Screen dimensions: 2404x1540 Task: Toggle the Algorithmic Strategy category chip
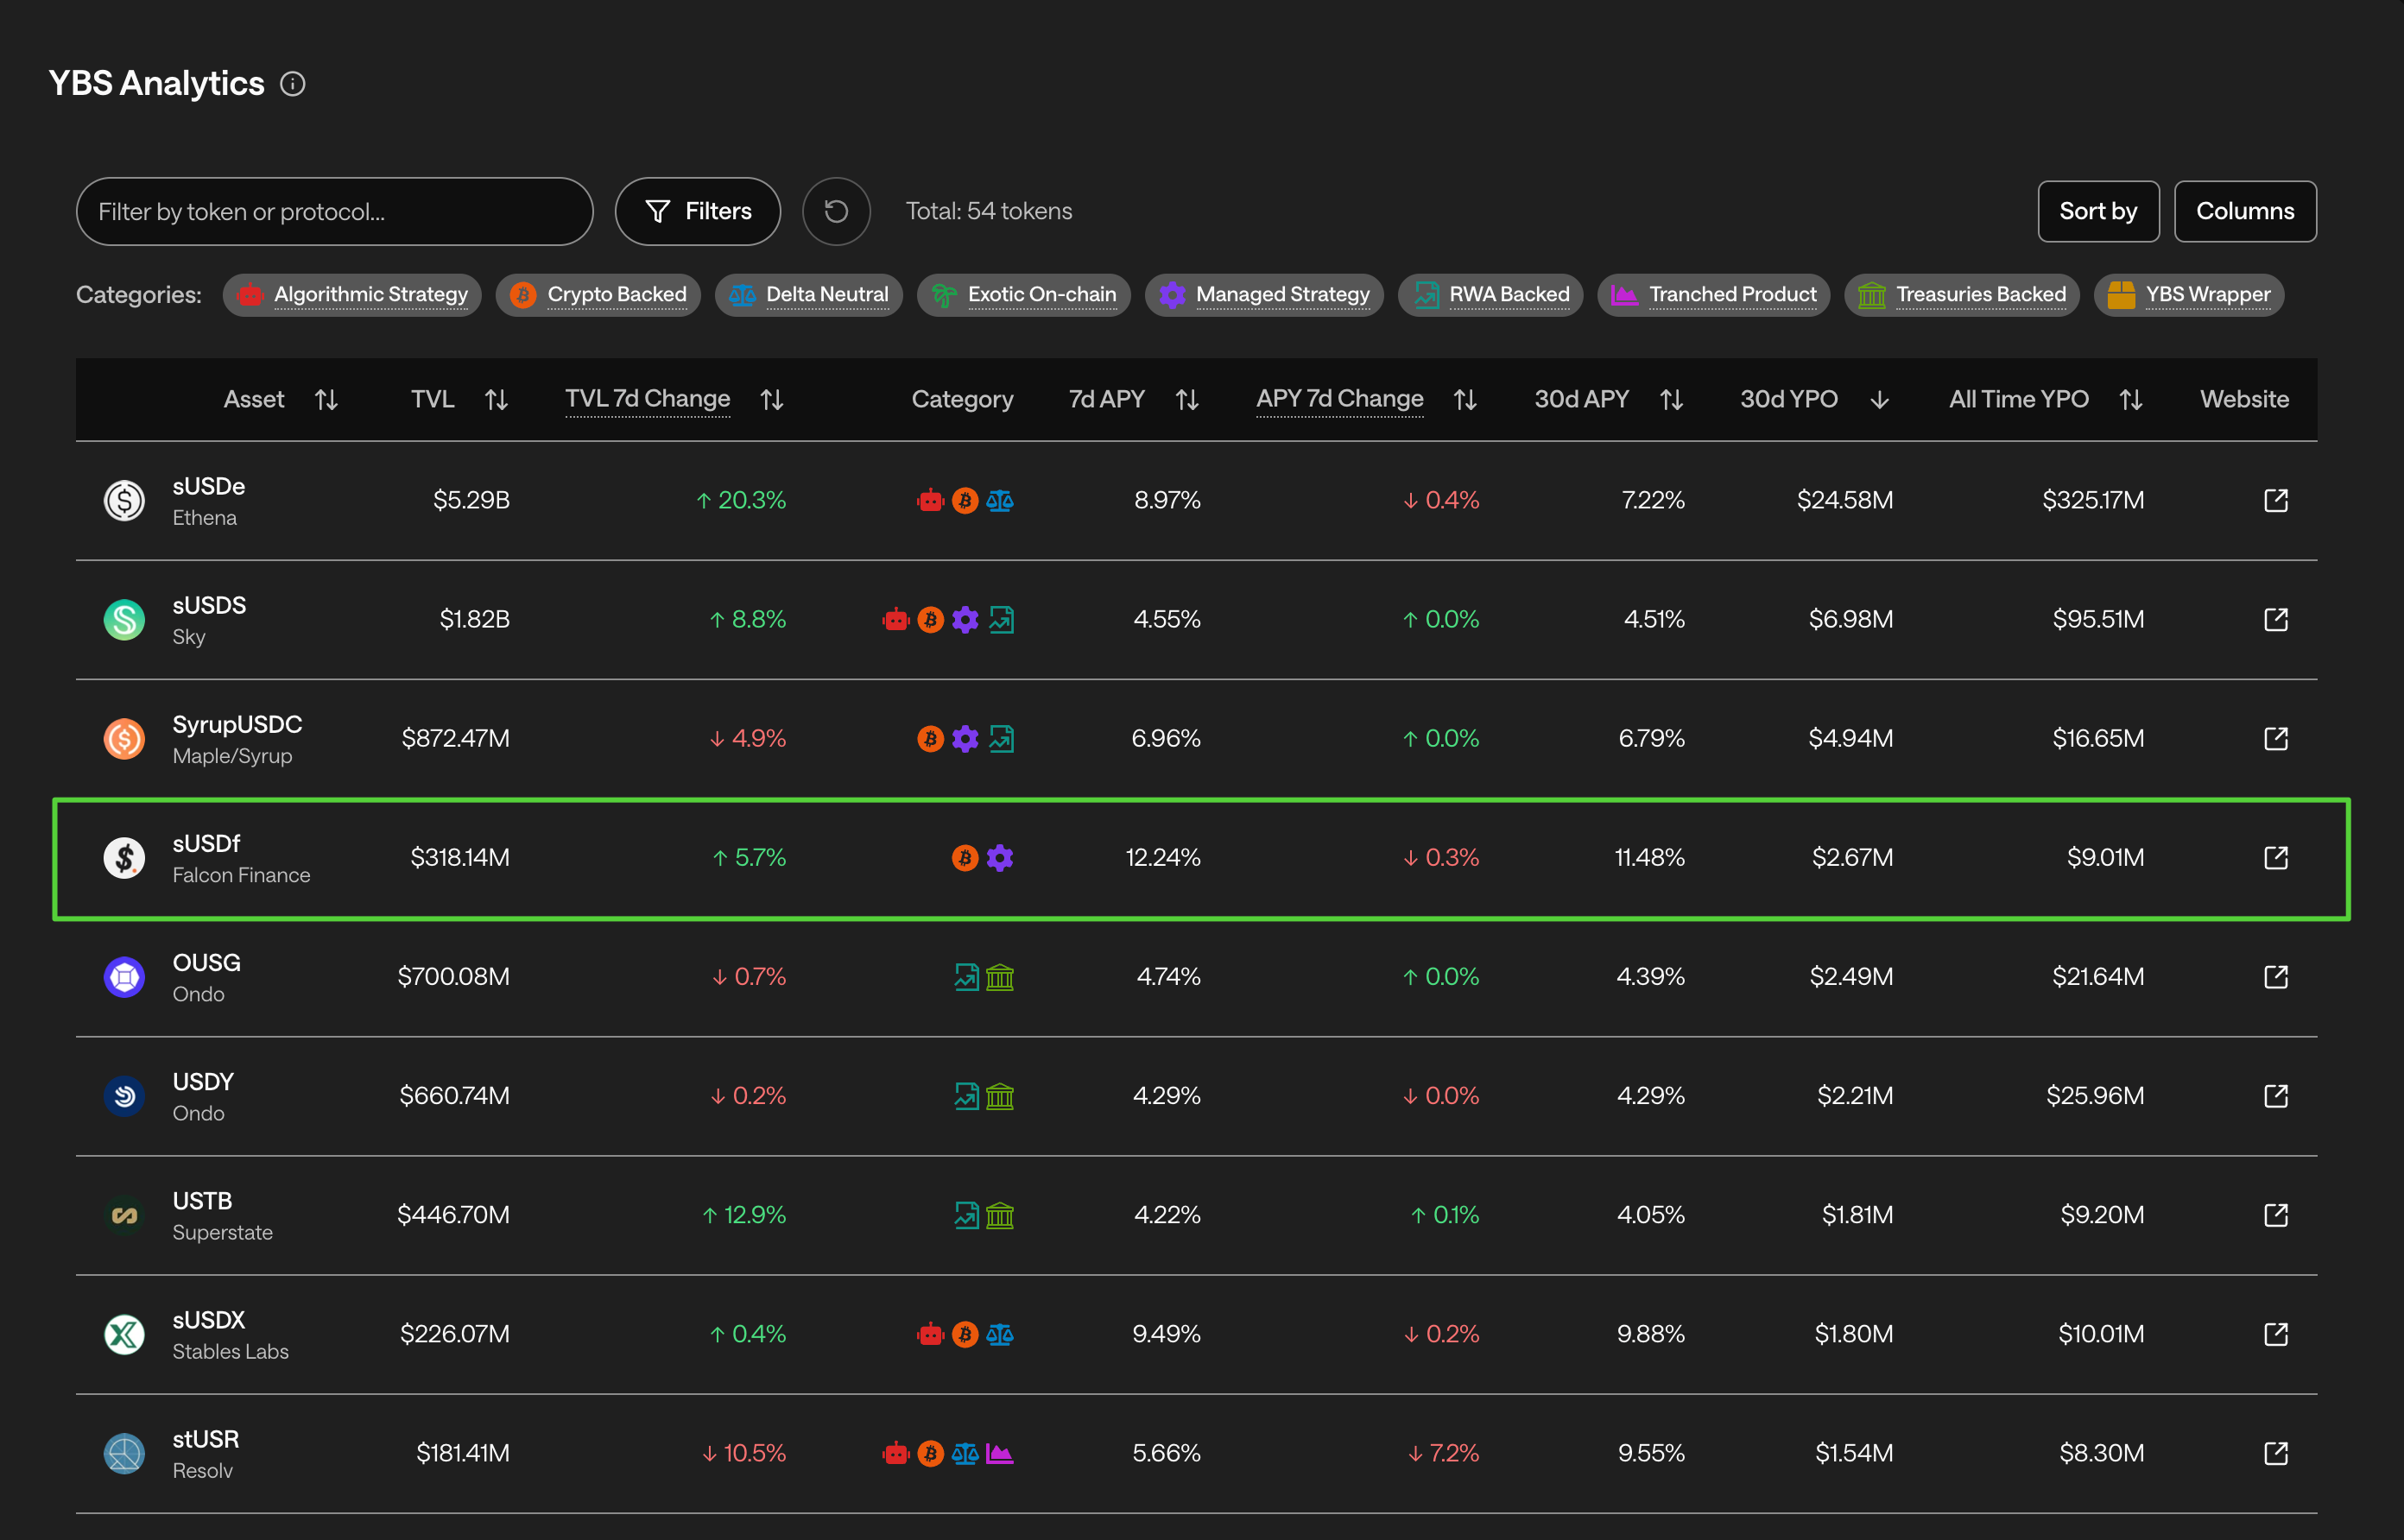[352, 294]
